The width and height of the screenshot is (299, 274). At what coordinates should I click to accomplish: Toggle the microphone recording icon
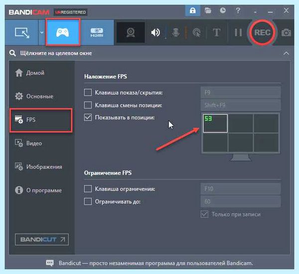[x=175, y=32]
